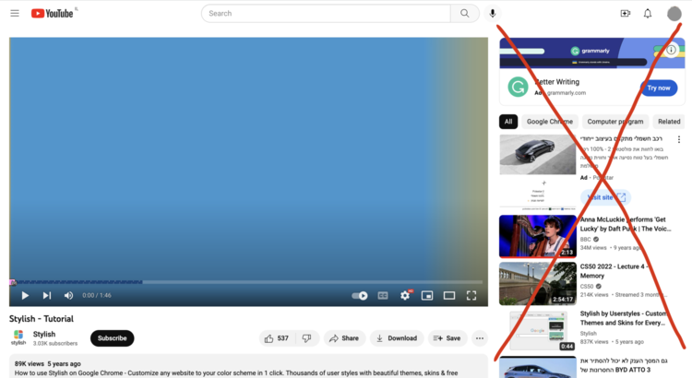This screenshot has width=692, height=378.
Task: Open player settings gear
Action: pos(405,296)
